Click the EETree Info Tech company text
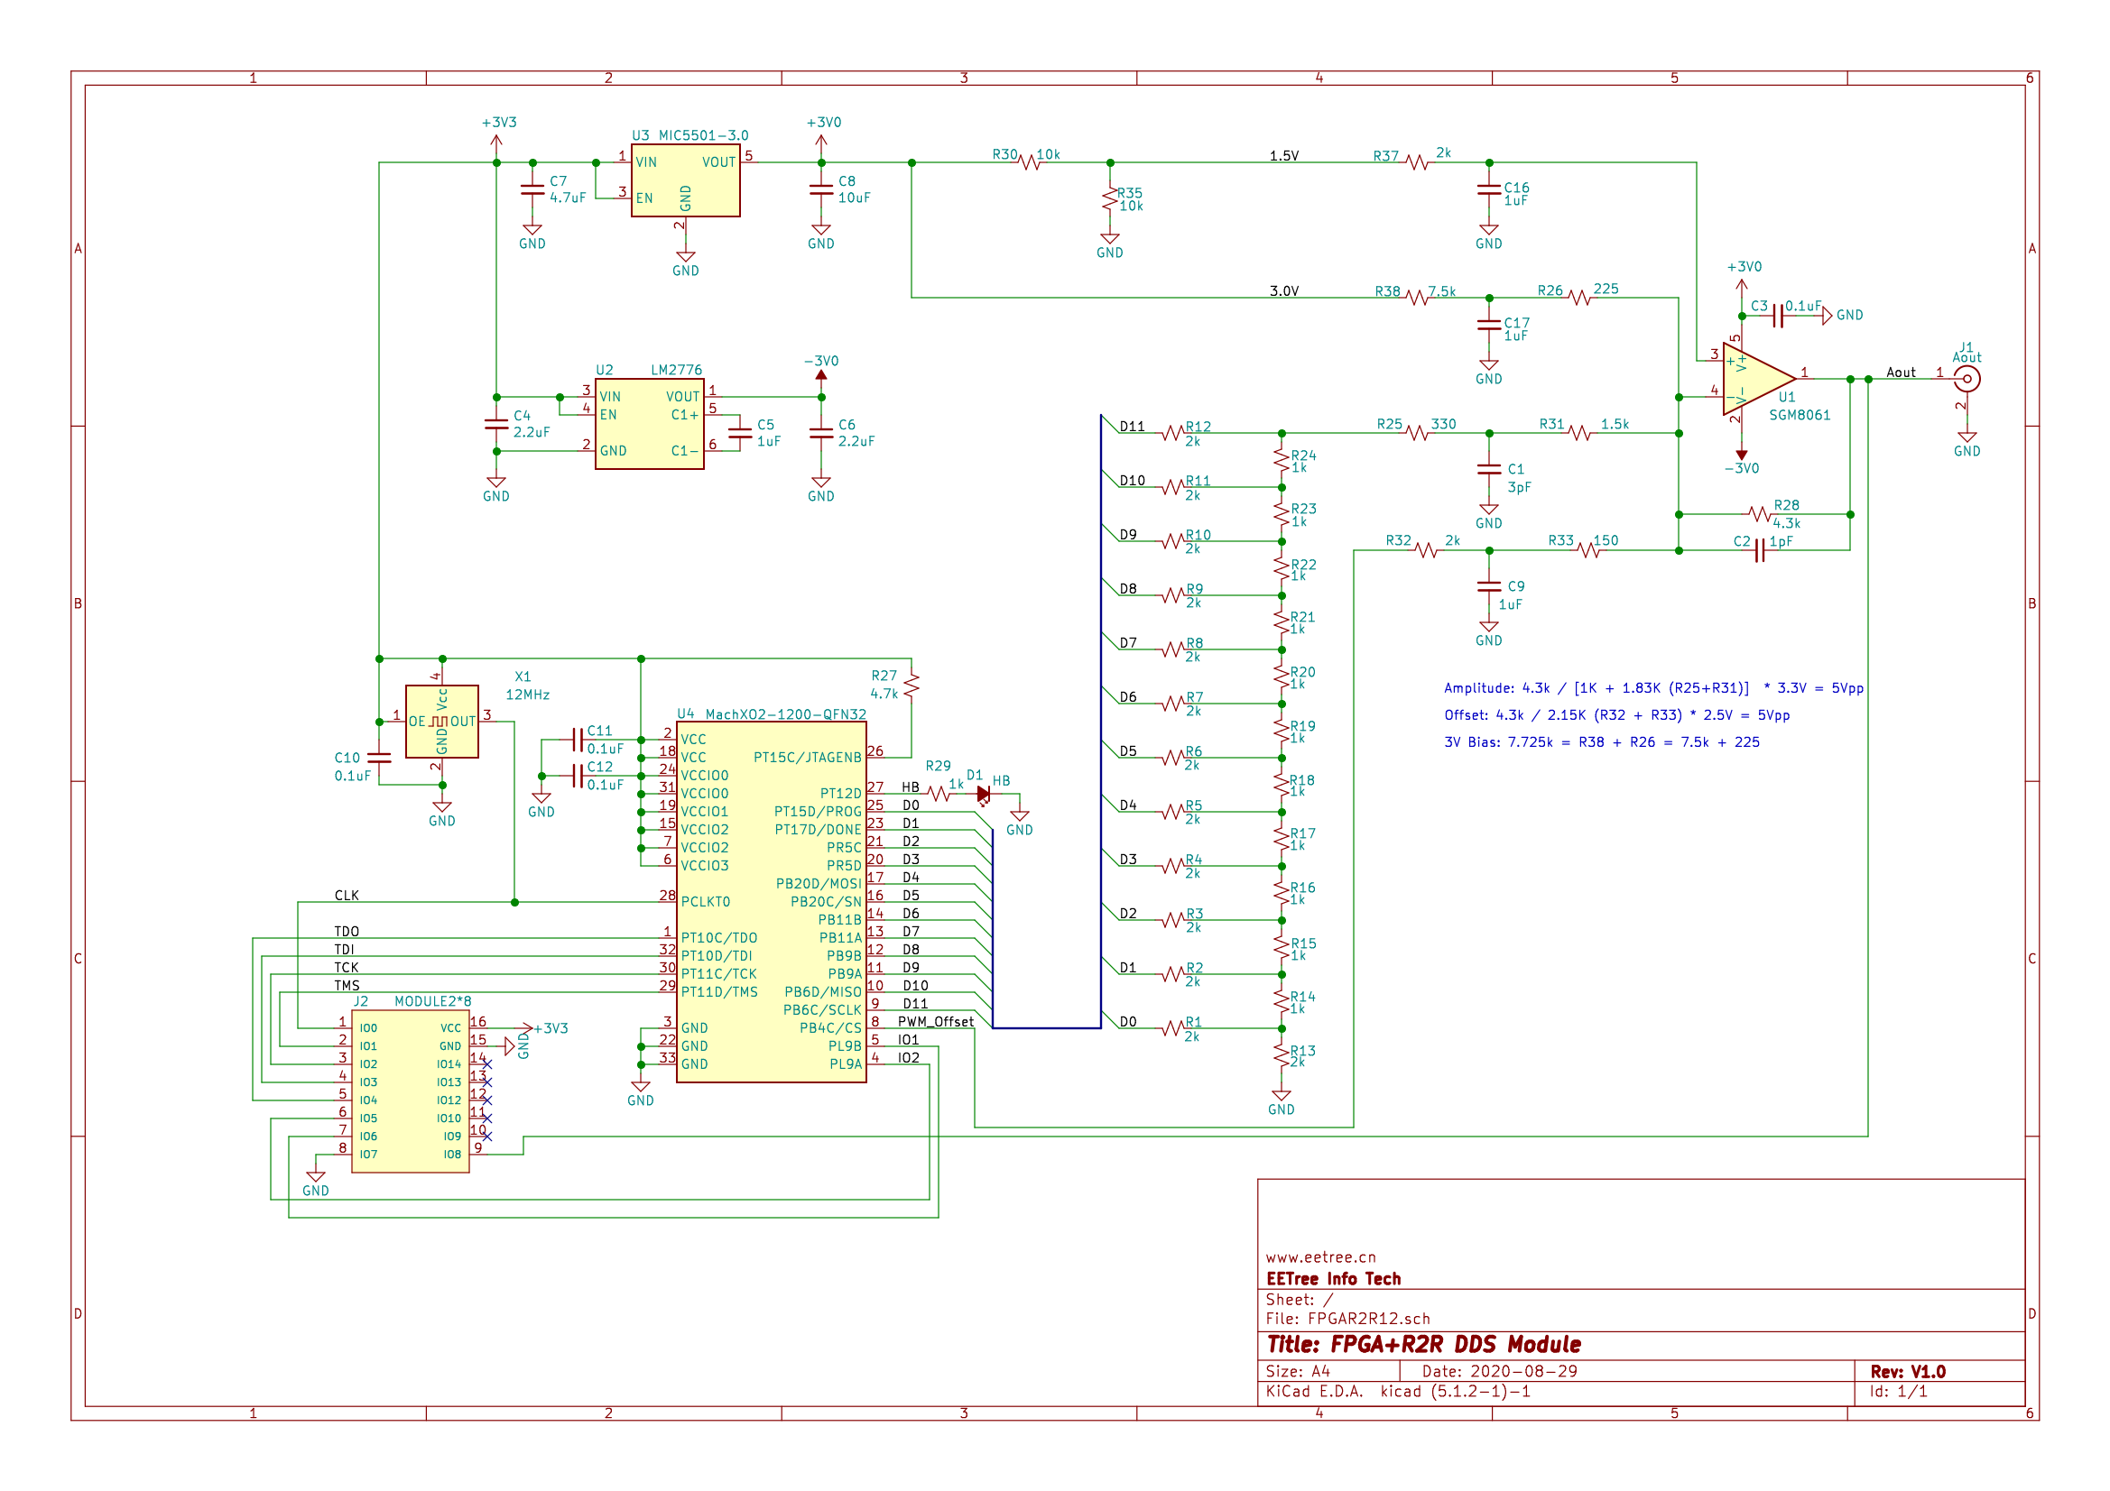Image resolution: width=2110 pixels, height=1491 pixels. pos(1334,1279)
